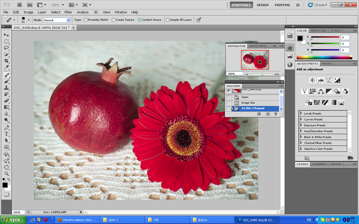Pick the Crop tool in toolbox
This screenshot has height=224, width=359.
(x=6, y=61)
